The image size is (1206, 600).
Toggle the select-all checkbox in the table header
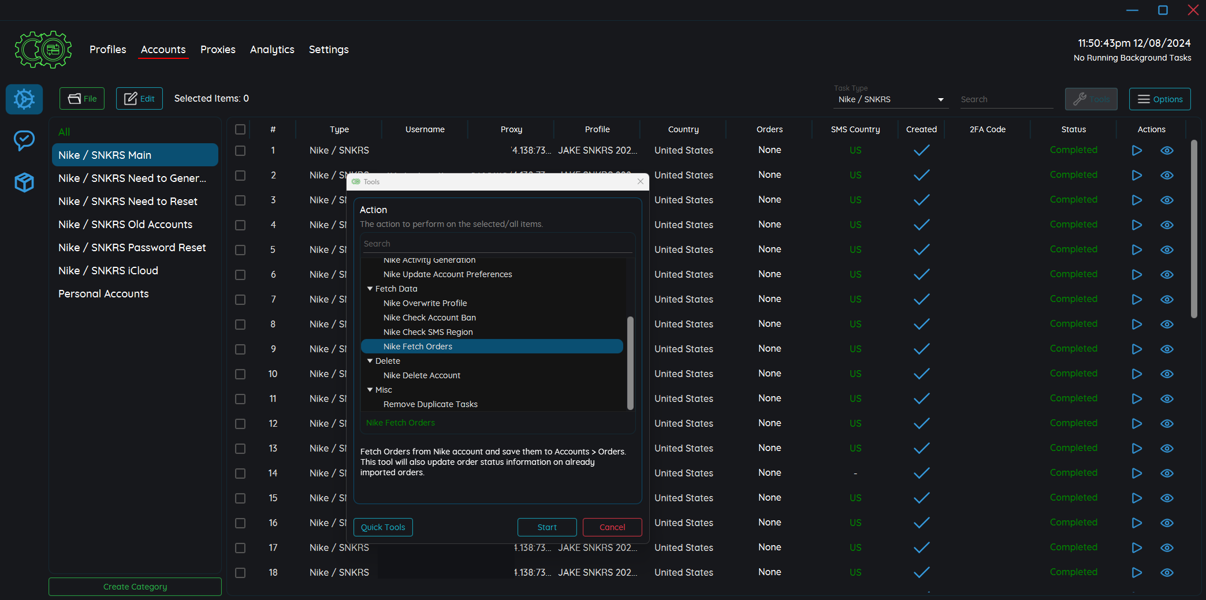(240, 129)
